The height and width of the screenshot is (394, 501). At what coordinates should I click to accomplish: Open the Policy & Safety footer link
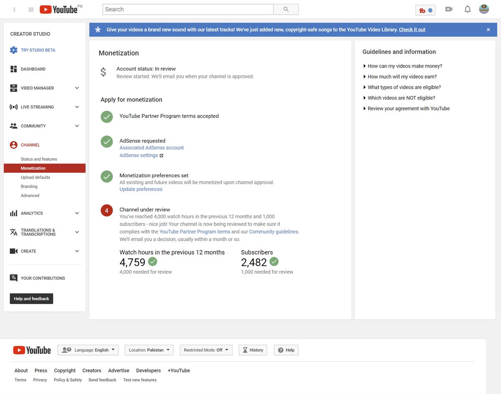(68, 380)
